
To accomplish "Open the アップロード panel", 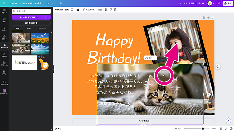I will pyautogui.click(x=4, y=46).
